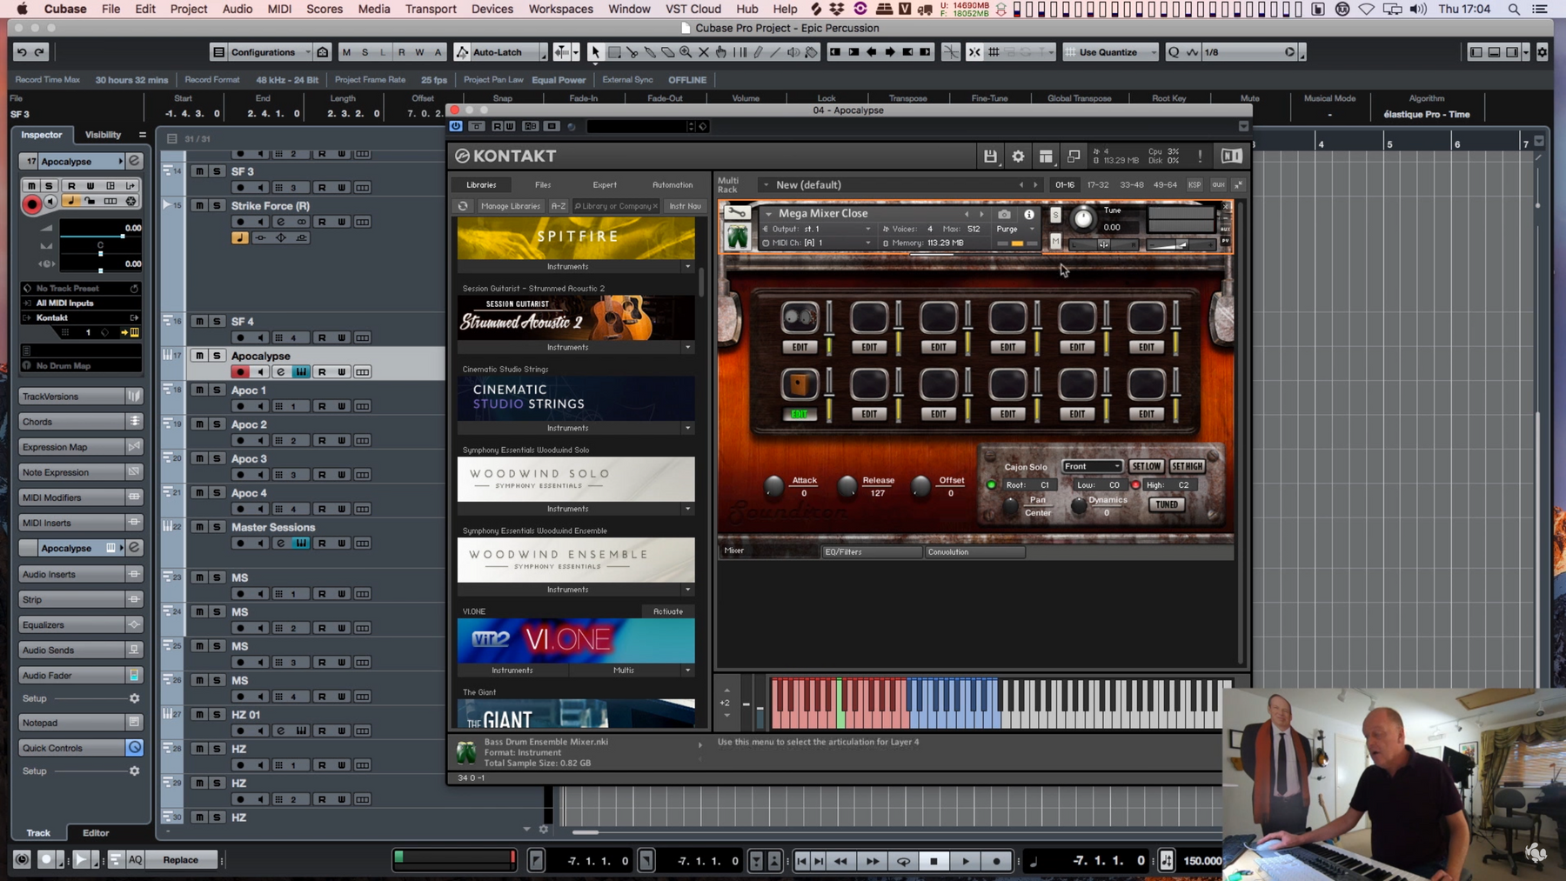Screen dimensions: 1566x881
Task: Click the Native Instruments logo button
Action: 1231,157
